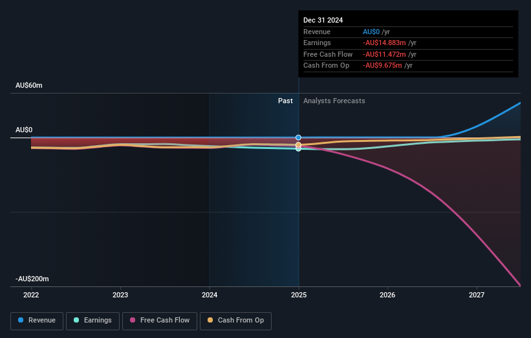Click the 2022 x-axis label
Screen dimensions: 531x338
tap(31, 295)
